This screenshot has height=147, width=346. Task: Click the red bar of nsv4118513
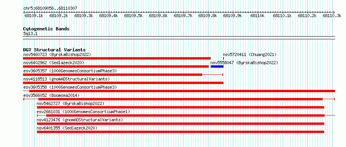point(123,83)
